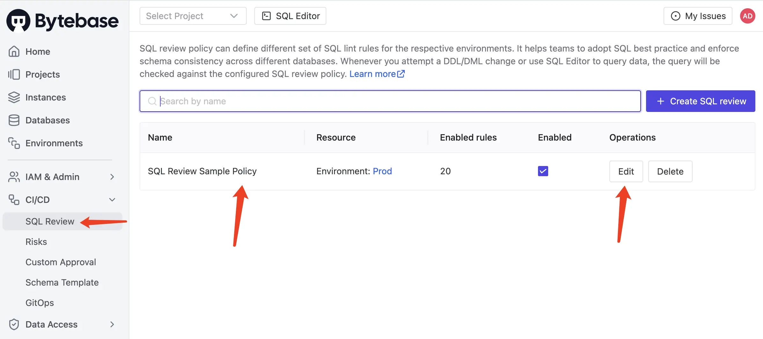Go to Home in sidebar
The image size is (763, 339).
click(38, 52)
